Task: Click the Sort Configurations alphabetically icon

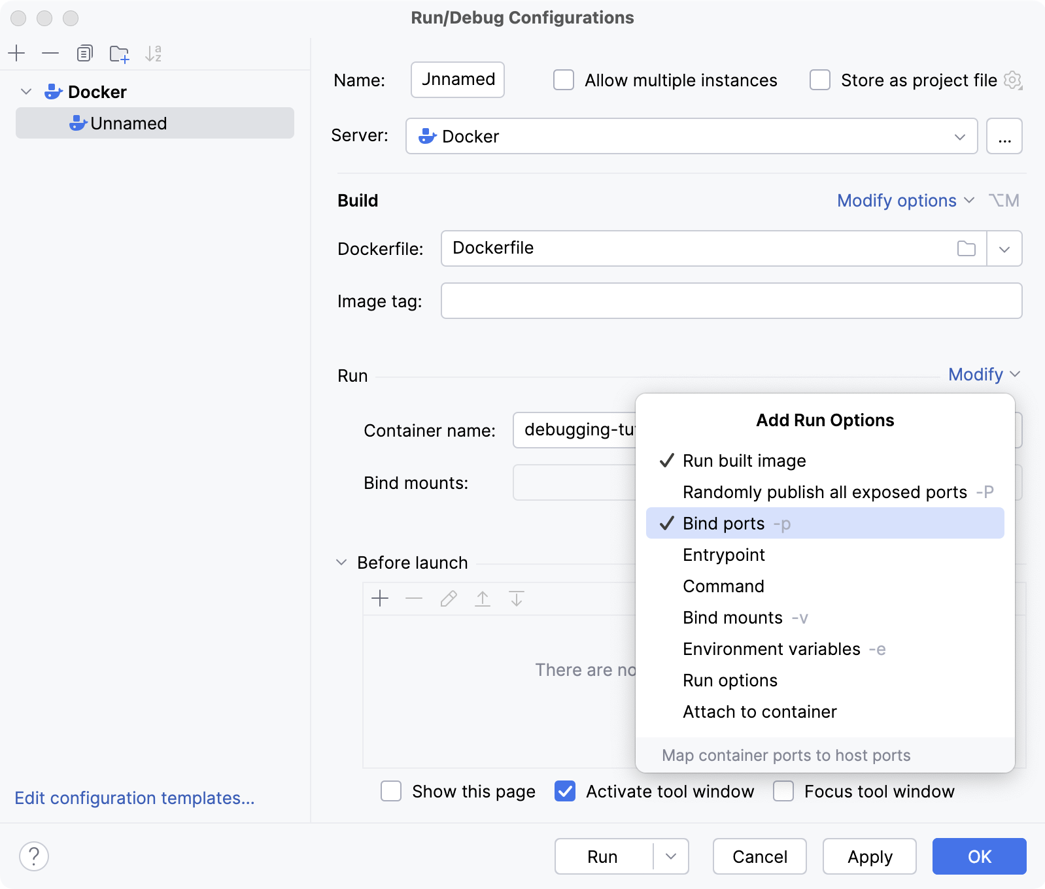Action: tap(154, 54)
